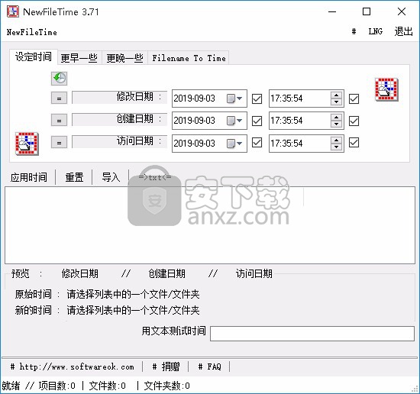Image resolution: width=420 pixels, height=394 pixels.
Task: Toggle the 访问日期 date checkbox
Action: pos(257,143)
